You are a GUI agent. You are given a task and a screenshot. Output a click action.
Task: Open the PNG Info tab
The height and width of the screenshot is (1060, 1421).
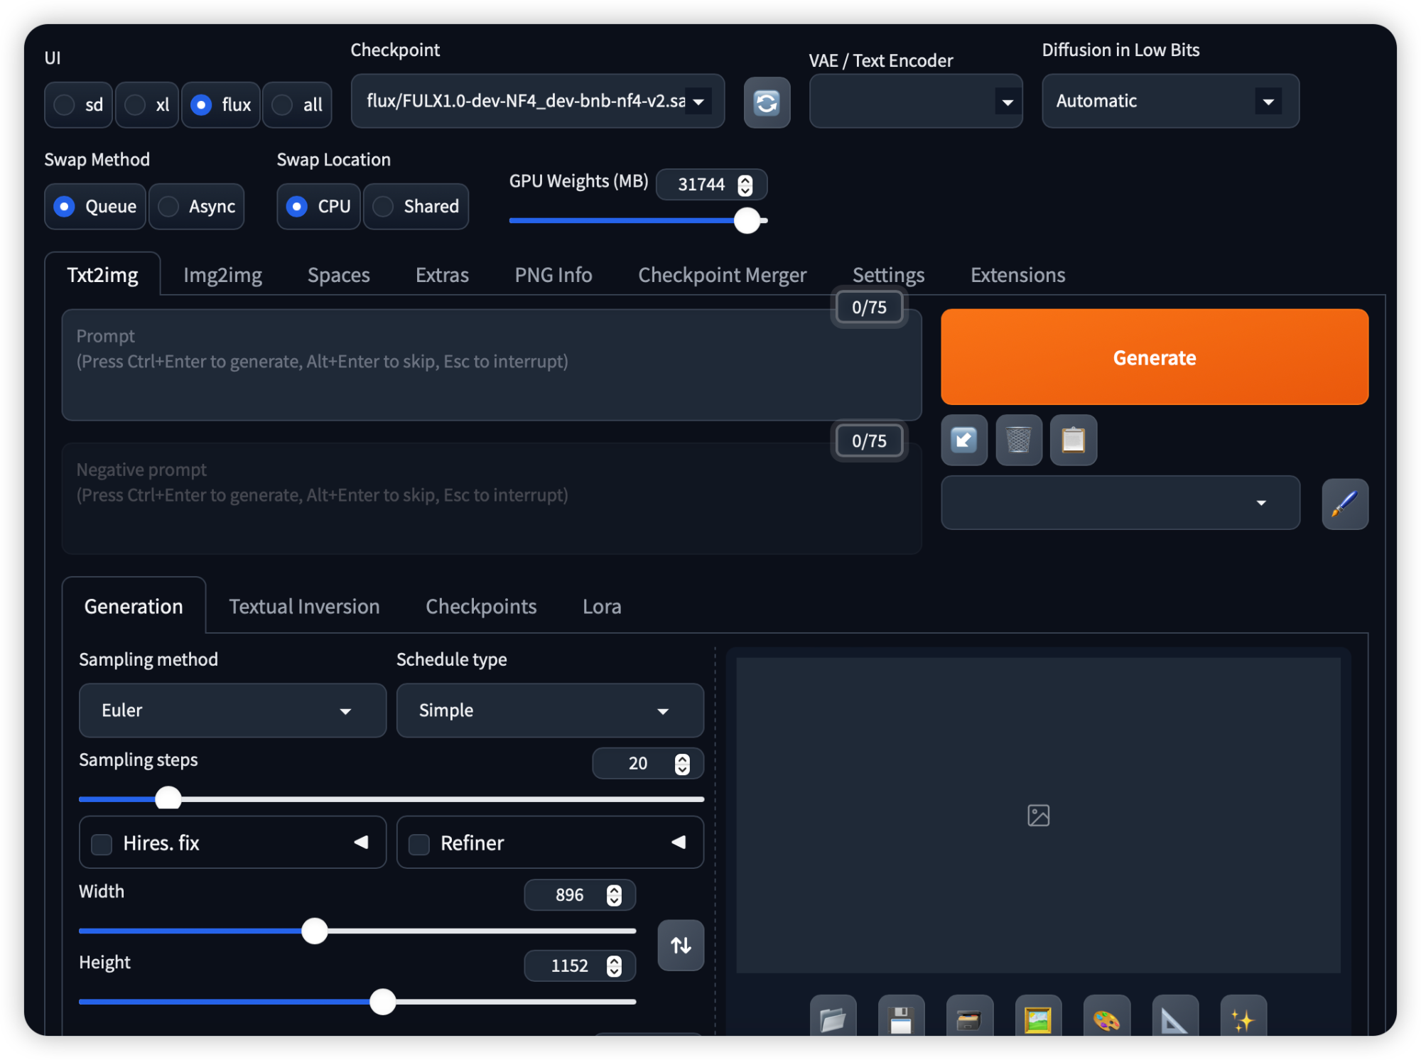point(553,275)
